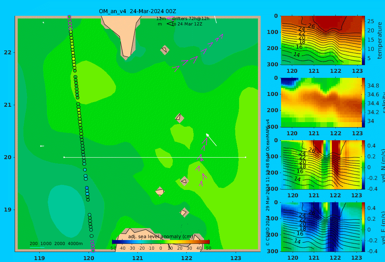
Task: Click the small white arrow near 119E 20.2N
Action: tap(42, 146)
